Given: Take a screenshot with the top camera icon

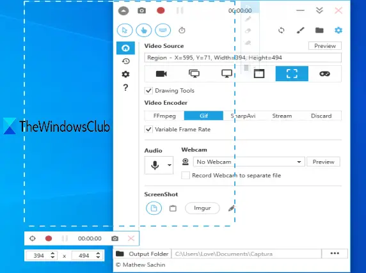Looking at the screenshot, I should 141,10.
